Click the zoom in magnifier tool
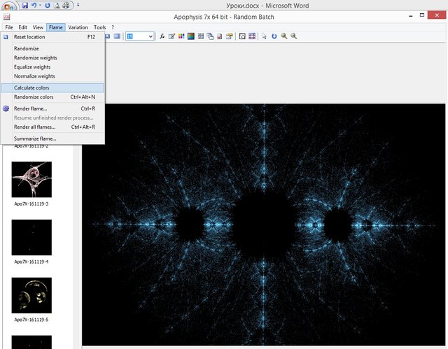 284,36
